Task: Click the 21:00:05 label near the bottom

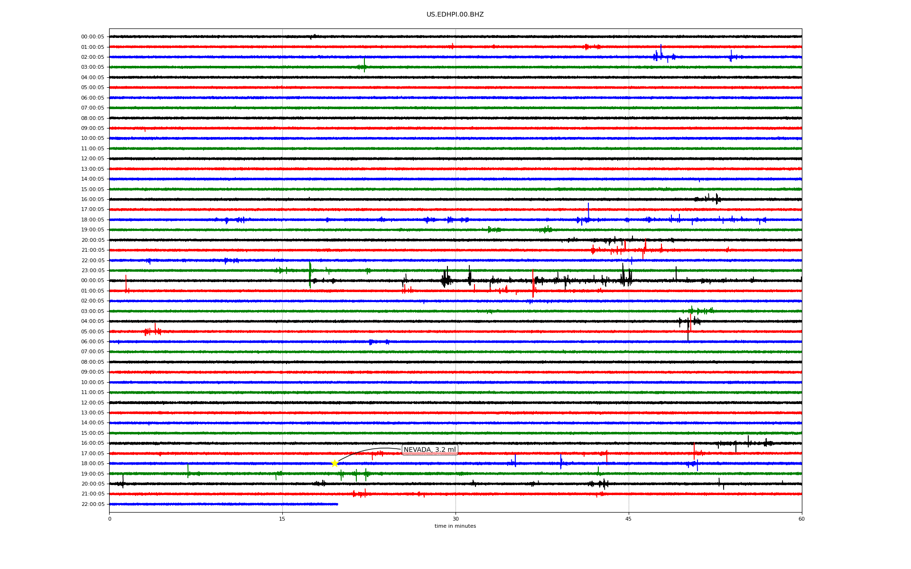Action: coord(93,494)
